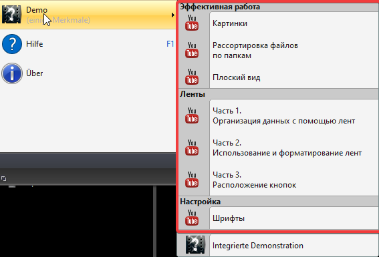Choose the Über menu entry

pyautogui.click(x=88, y=73)
